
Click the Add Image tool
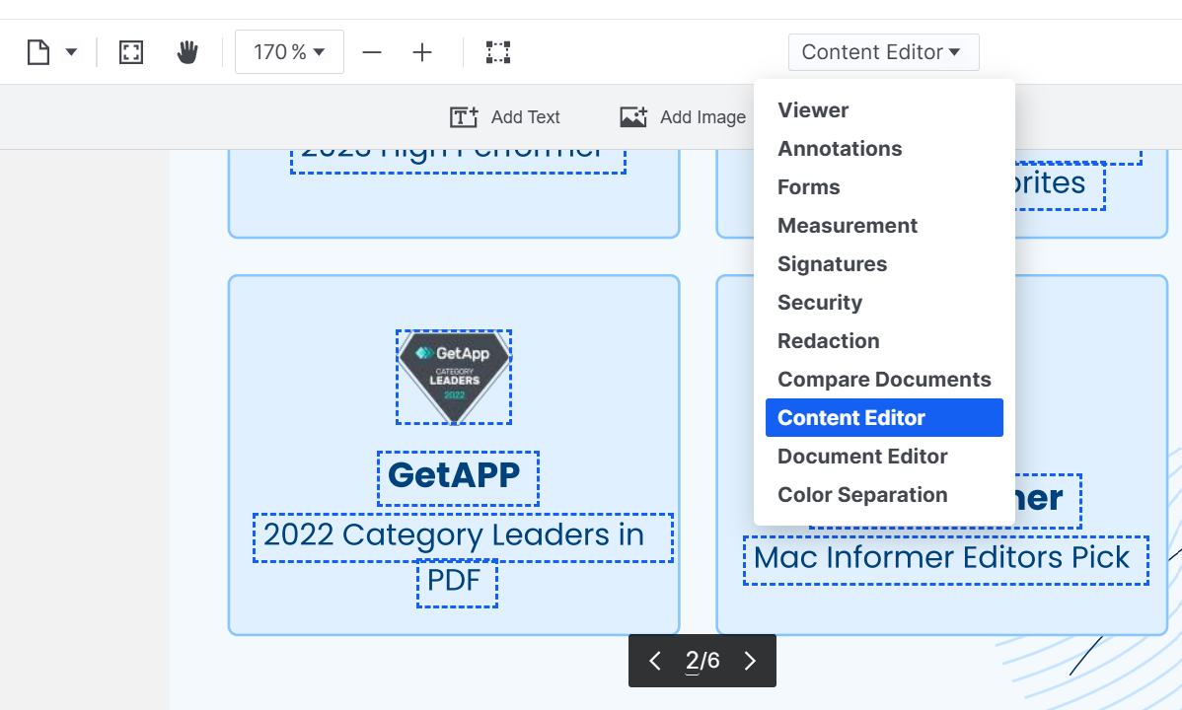click(x=683, y=116)
